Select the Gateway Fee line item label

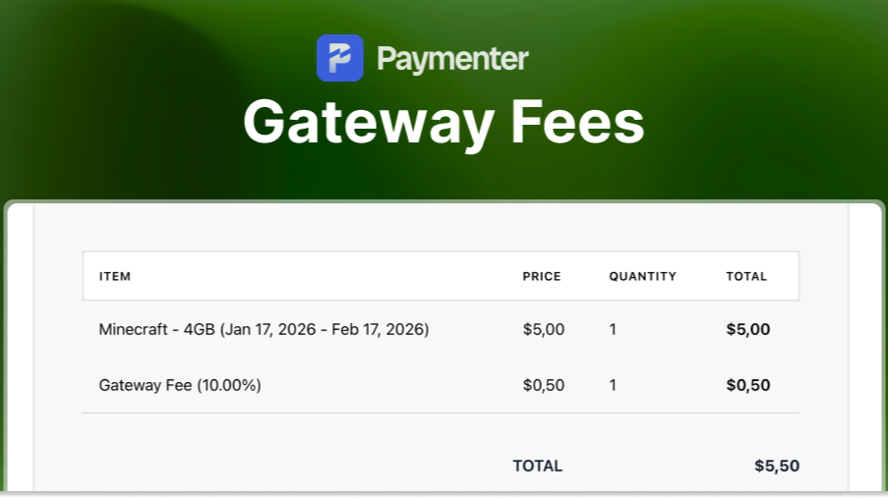tap(145, 385)
